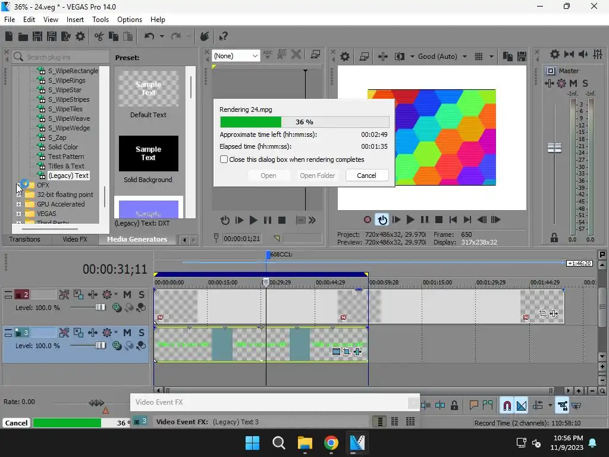Click the VEGAS Pro taskbar icon
This screenshot has width=609, height=457.
pos(357,443)
